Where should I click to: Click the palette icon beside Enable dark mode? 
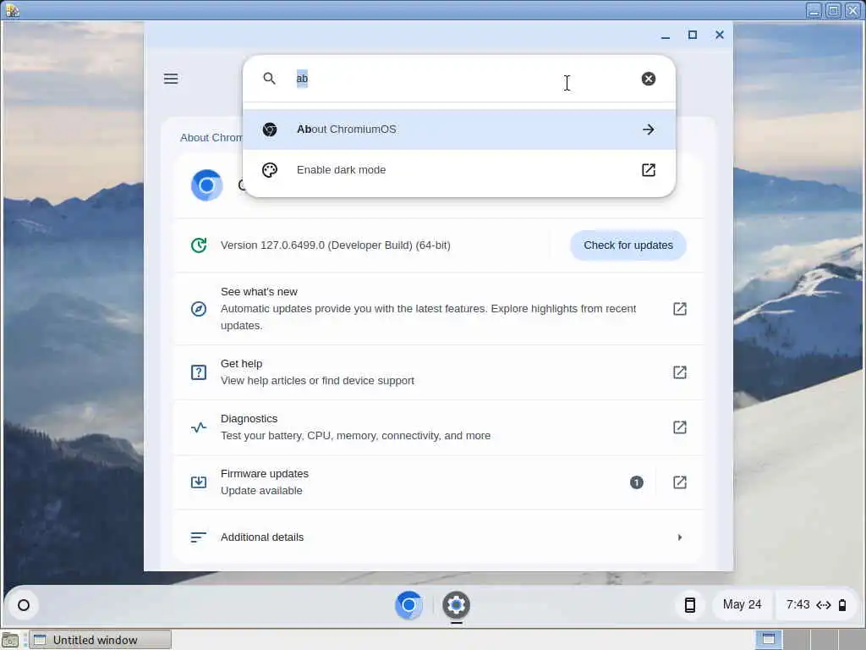270,169
